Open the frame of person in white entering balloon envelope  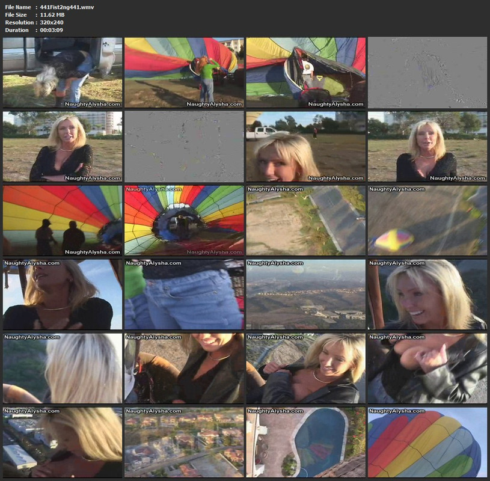pyautogui.click(x=305, y=73)
